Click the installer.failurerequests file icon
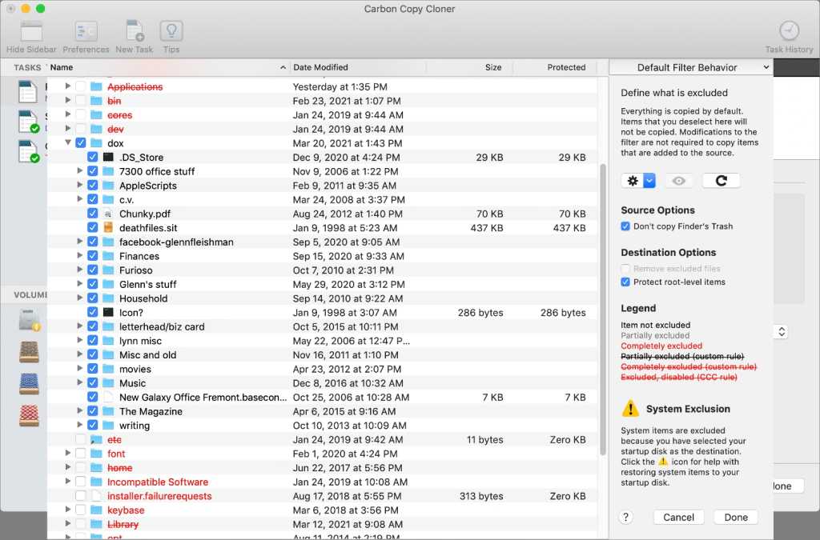The image size is (820, 540). [x=96, y=496]
